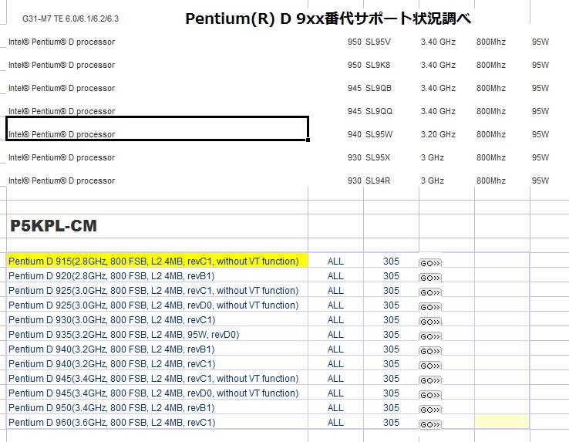Viewport: 569px width, 442px height.
Task: Click GO>> button for Pentium D 945 revD0 row
Action: (430, 395)
